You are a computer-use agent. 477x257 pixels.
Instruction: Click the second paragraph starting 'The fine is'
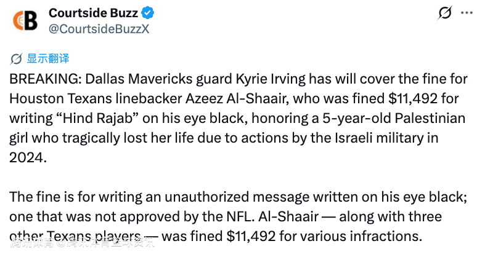click(x=238, y=216)
